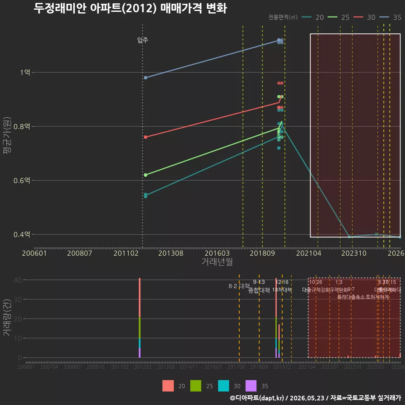This screenshot has width=405, height=405.
Task: Click the 전용면적(㎡) legend heading
Action: [x=283, y=17]
